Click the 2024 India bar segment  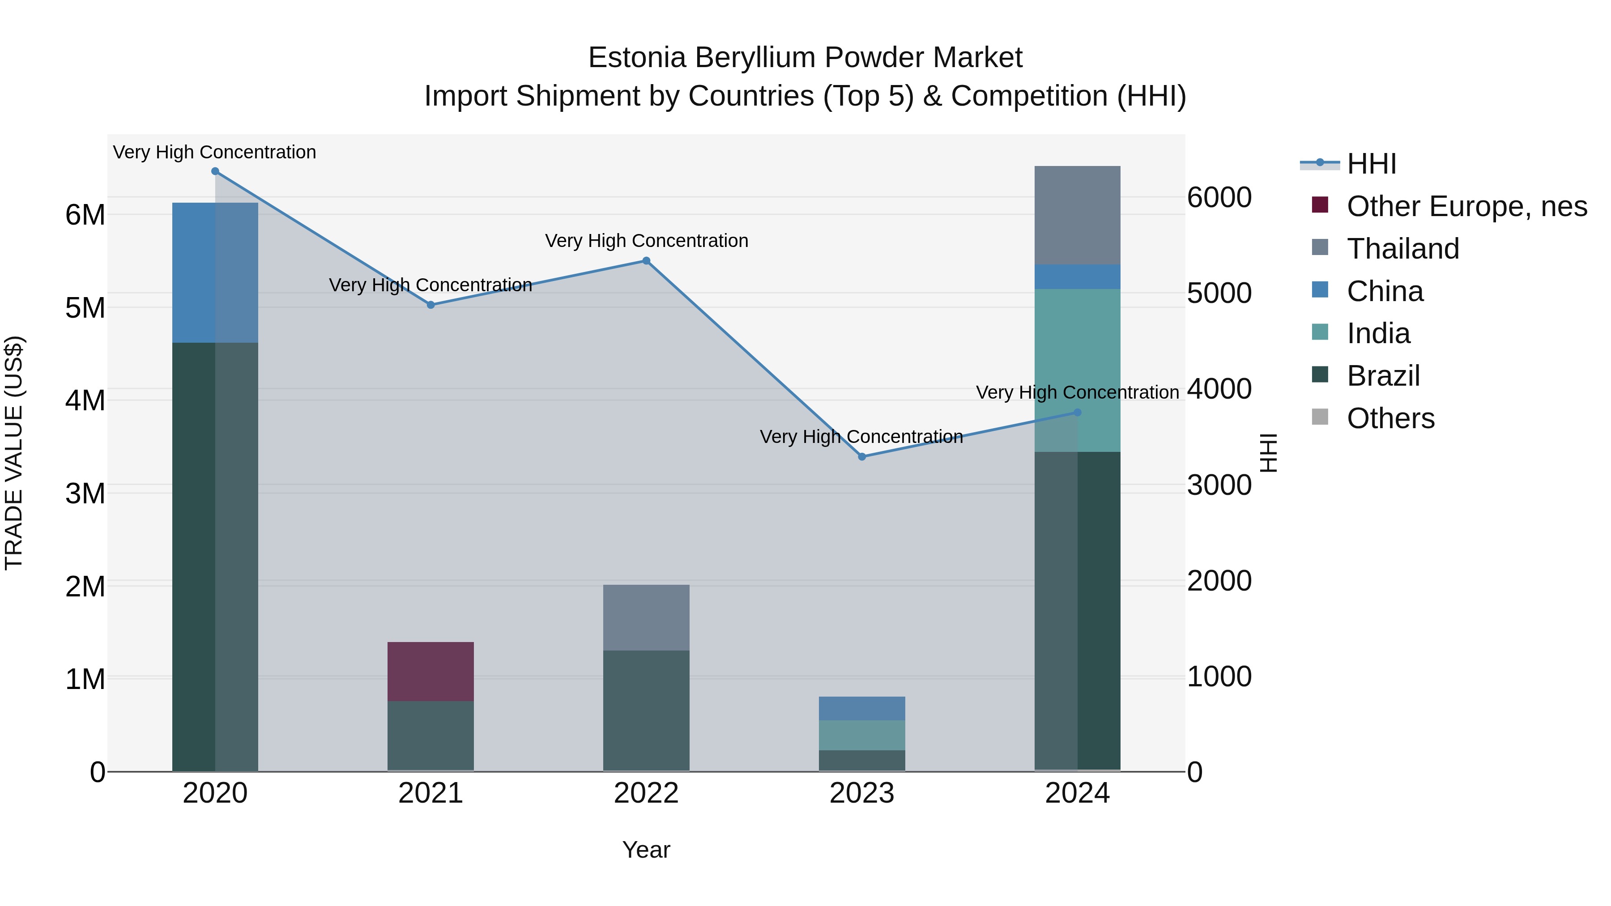click(1078, 370)
